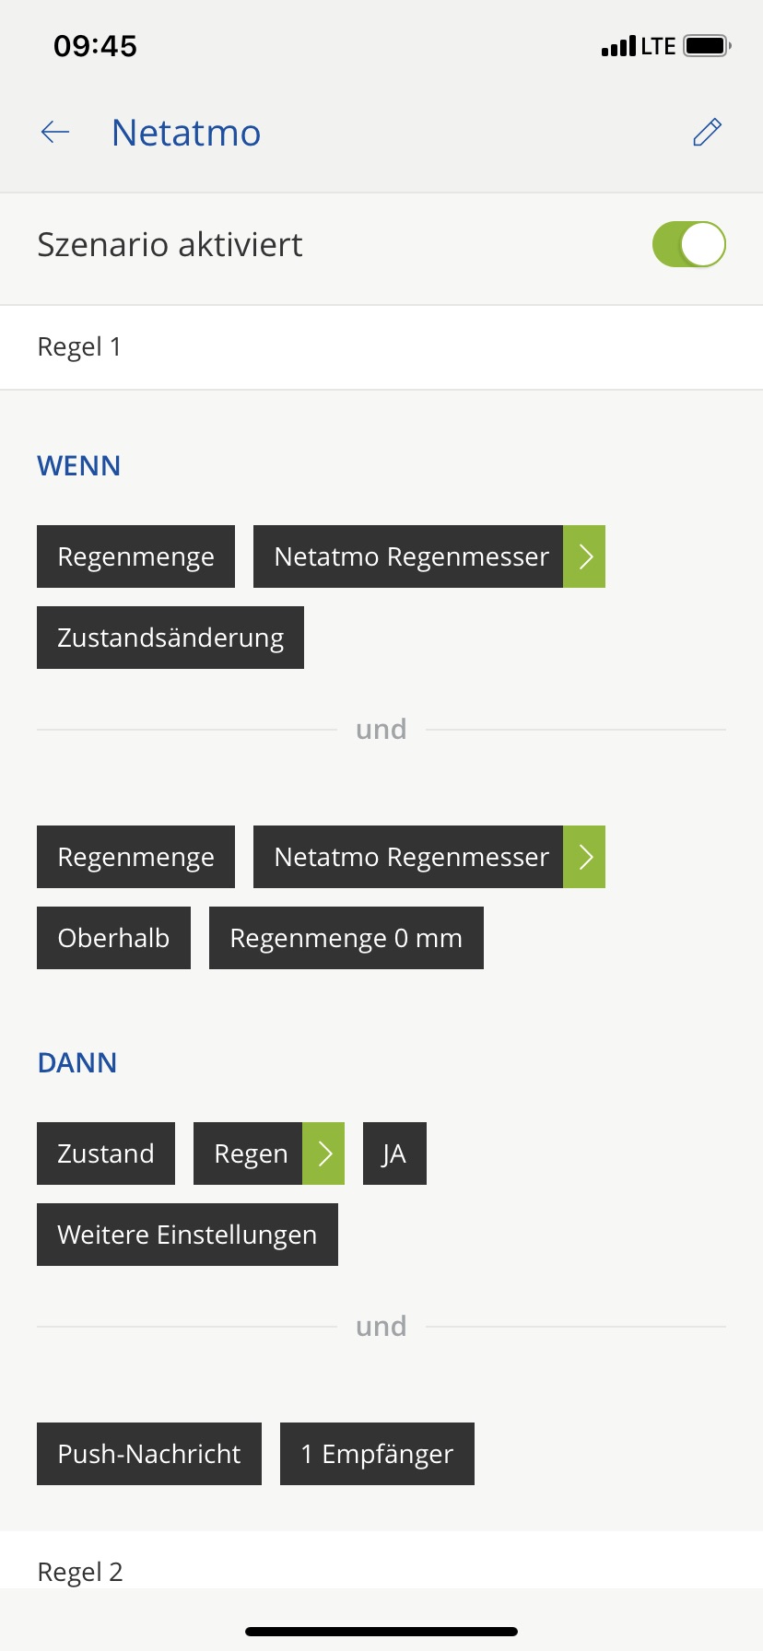Tap the home indicator bar
Screen dimensions: 763x1651
[x=381, y=1631]
